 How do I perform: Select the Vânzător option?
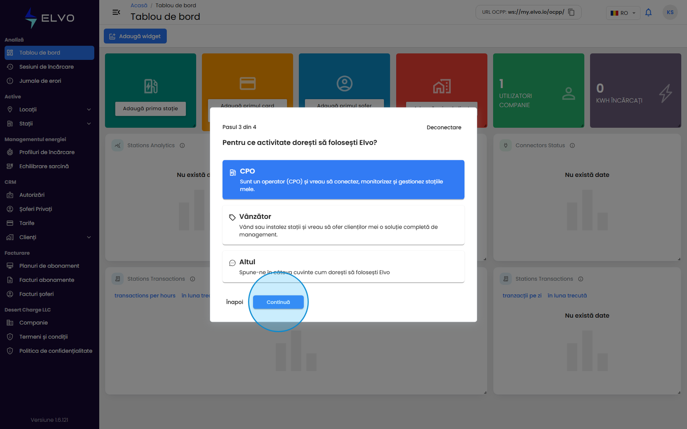(x=343, y=225)
